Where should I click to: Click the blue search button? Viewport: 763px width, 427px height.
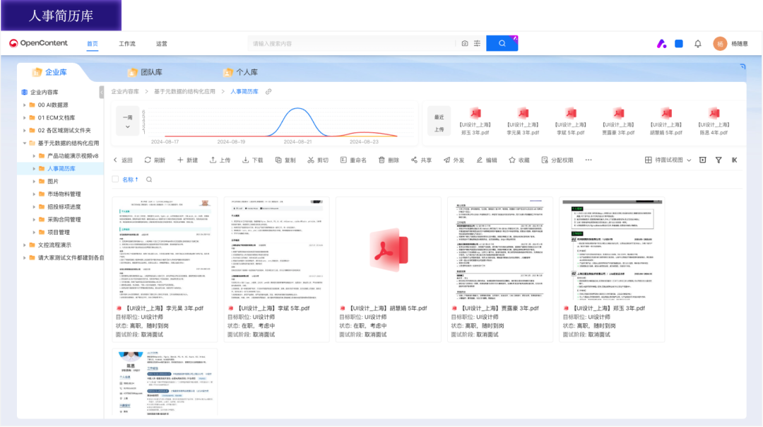tap(502, 43)
